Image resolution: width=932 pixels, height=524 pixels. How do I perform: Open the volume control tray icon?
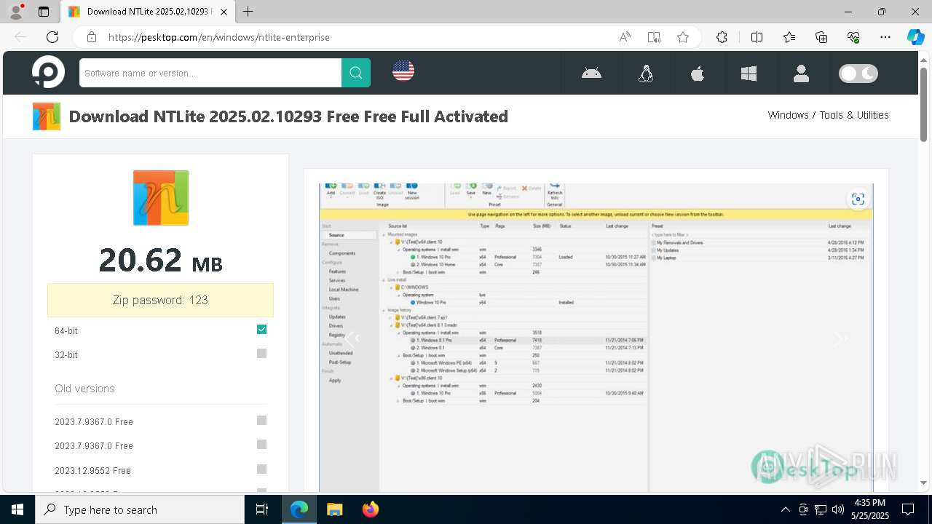(x=838, y=509)
